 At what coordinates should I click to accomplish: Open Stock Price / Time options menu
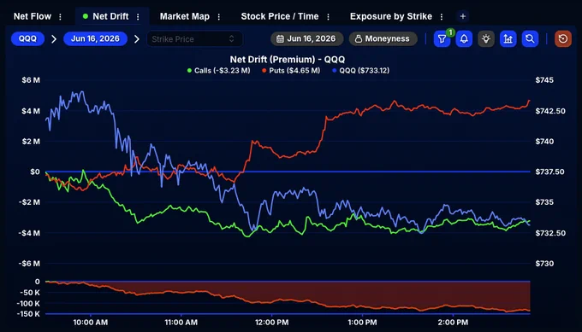coord(328,17)
